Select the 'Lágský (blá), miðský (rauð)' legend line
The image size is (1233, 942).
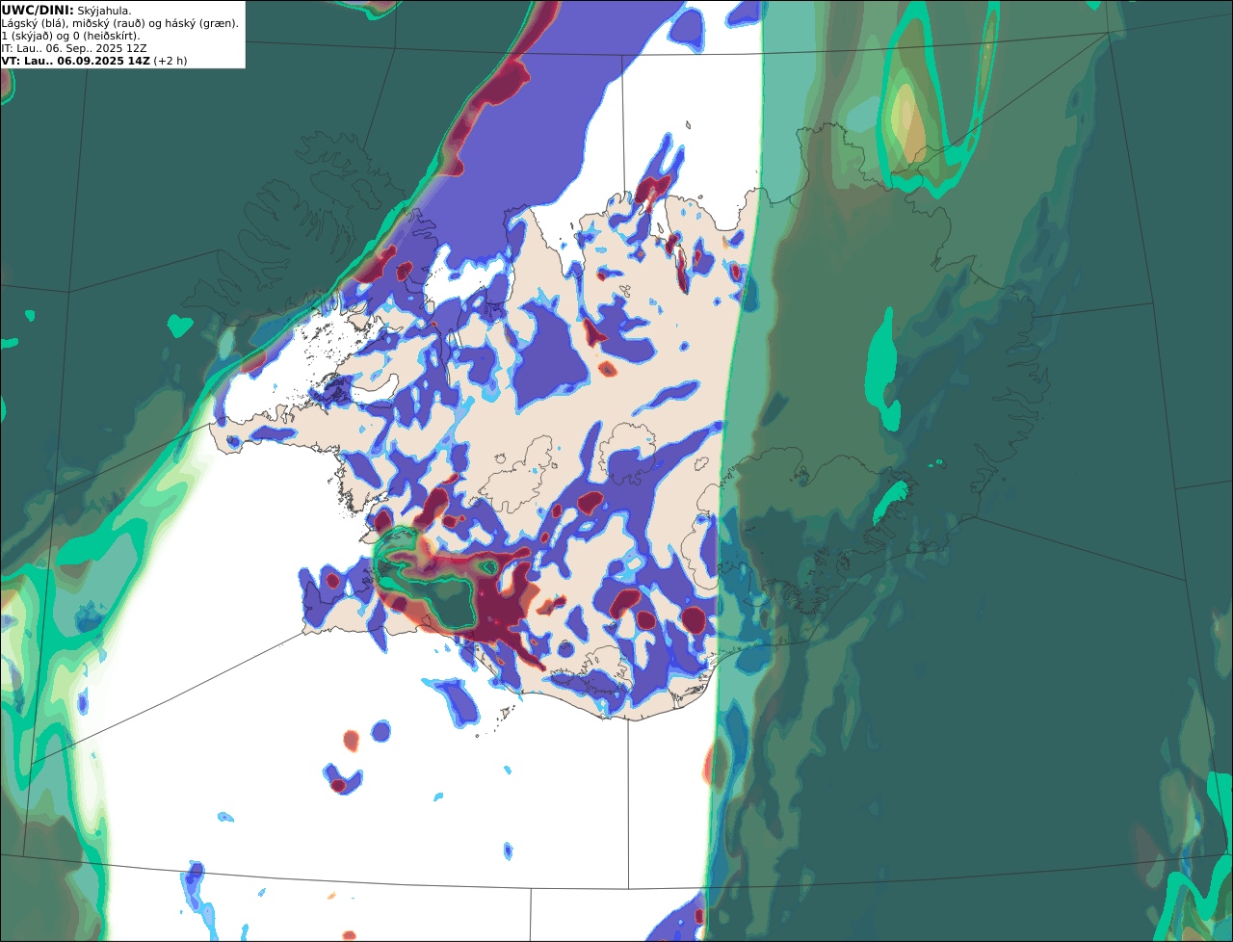click(120, 23)
